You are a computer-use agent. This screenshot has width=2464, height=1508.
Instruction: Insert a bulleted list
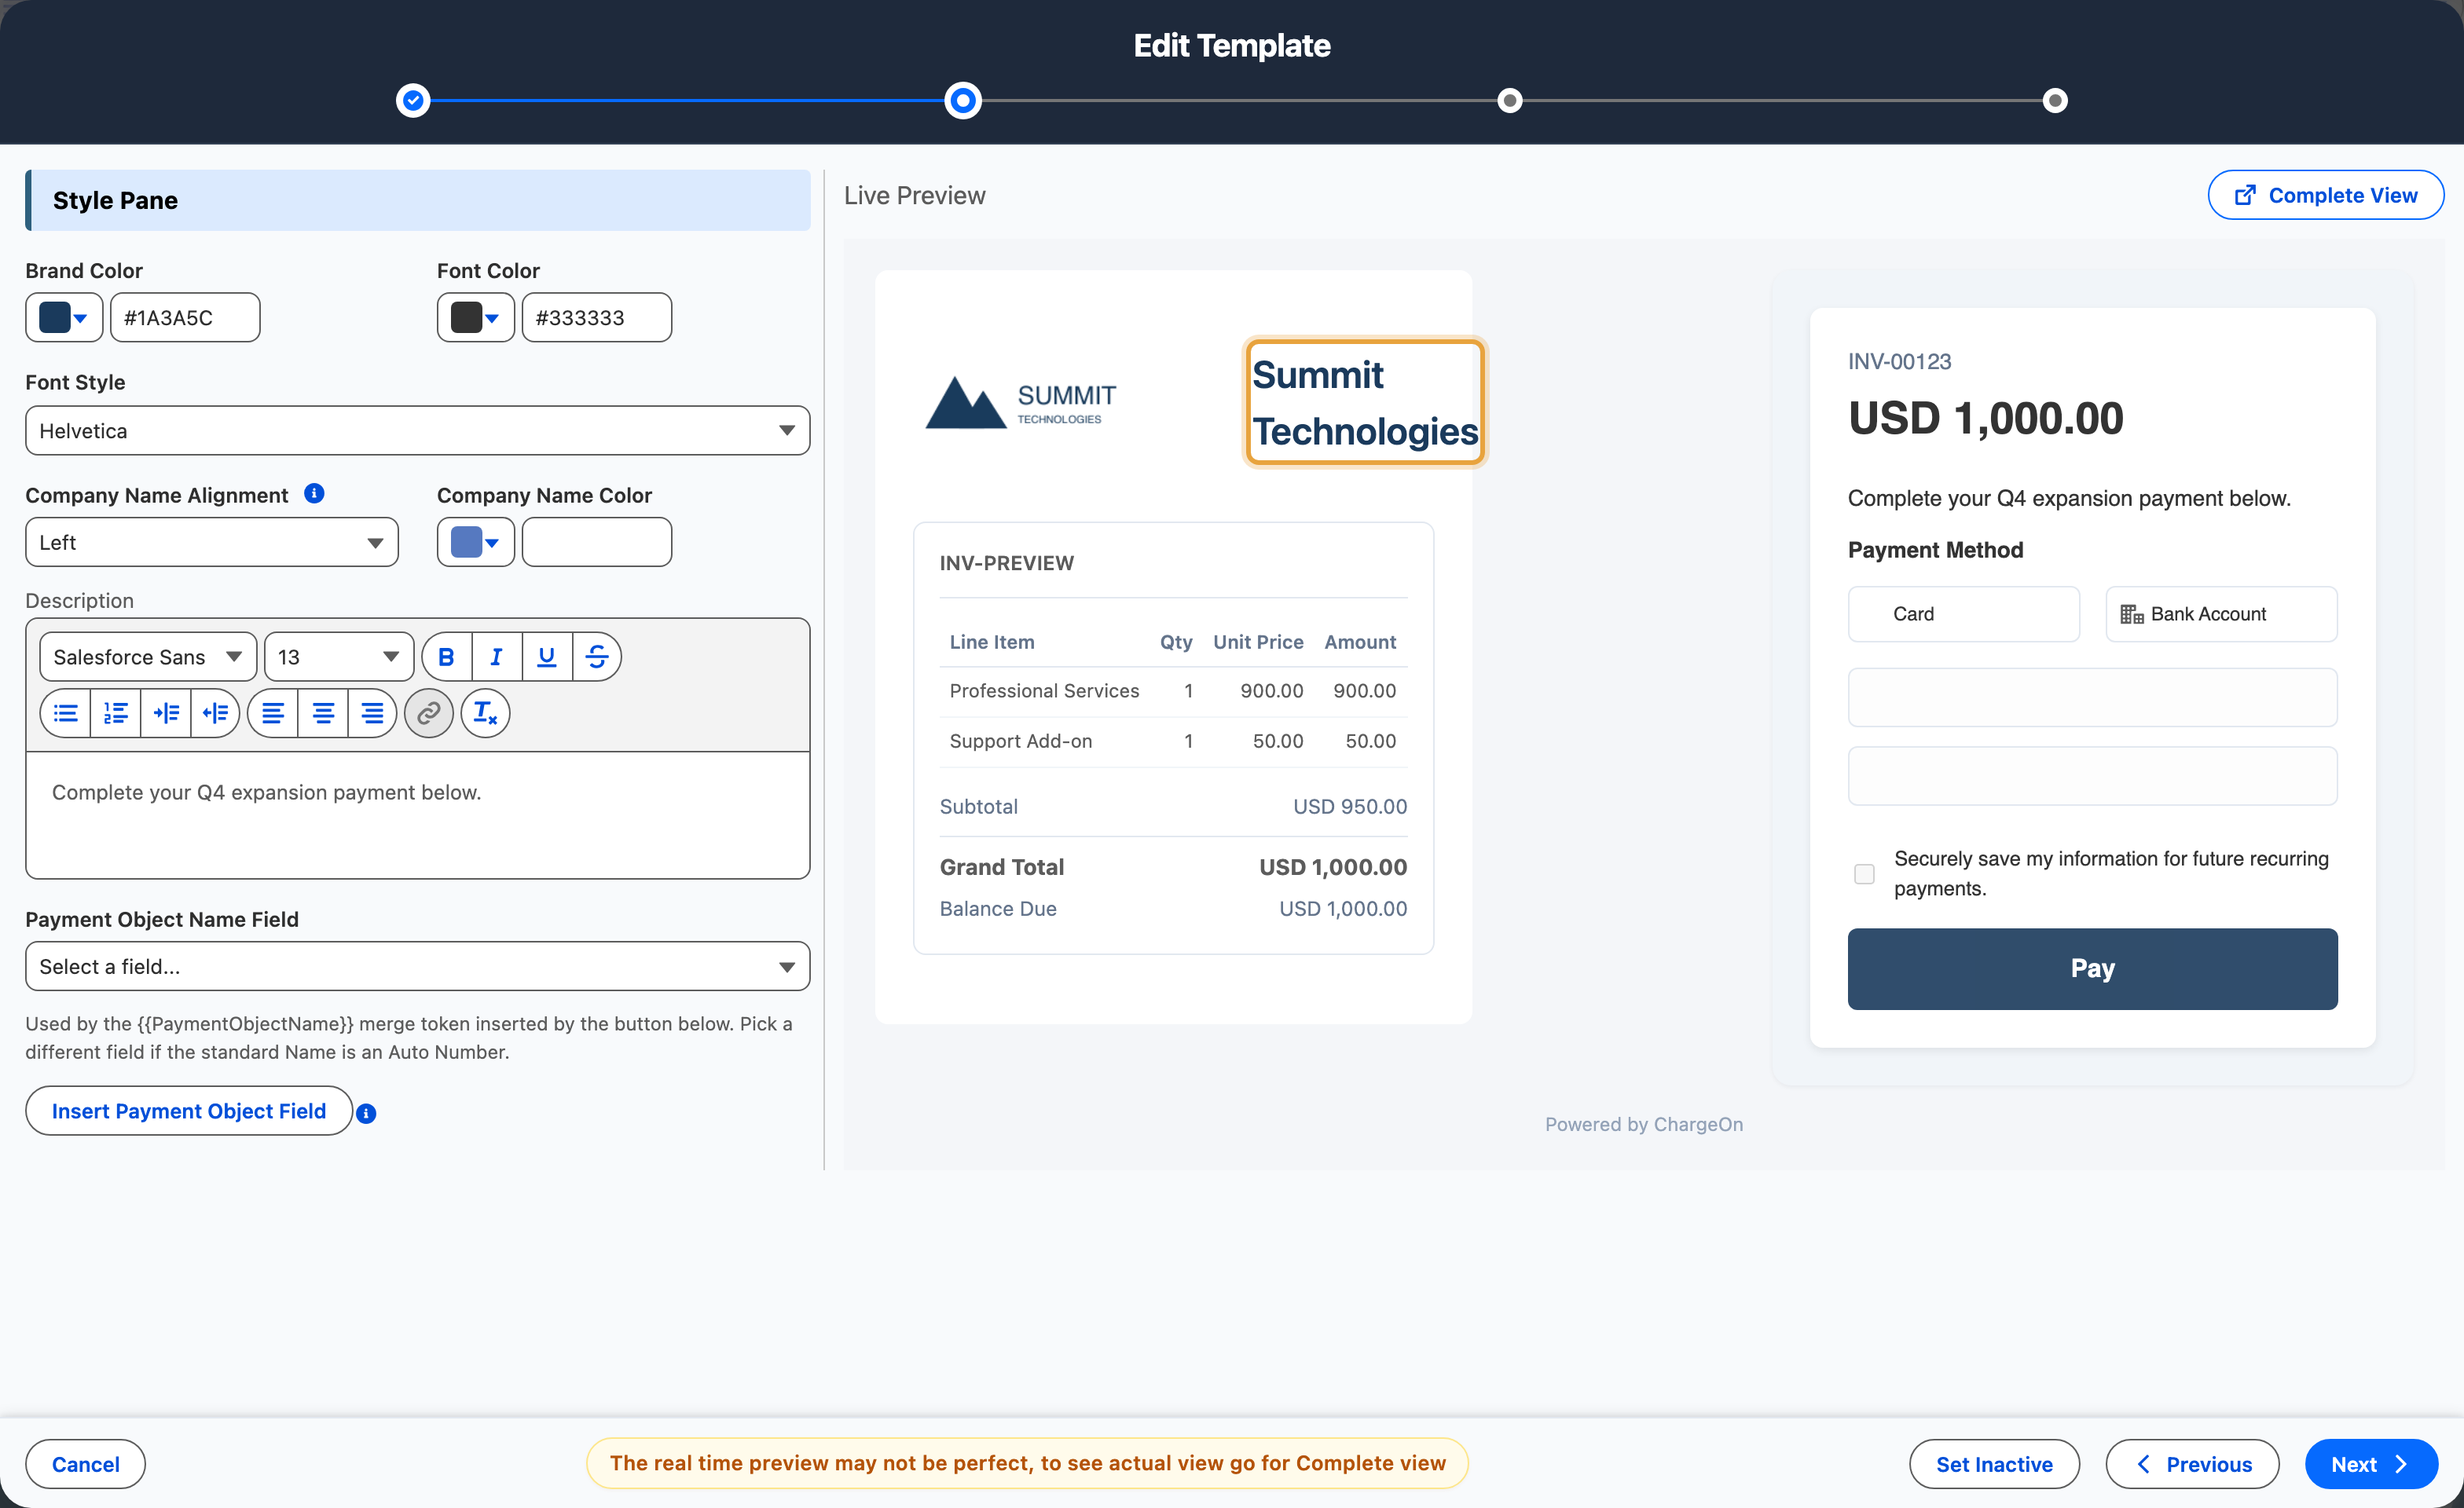pyautogui.click(x=66, y=712)
